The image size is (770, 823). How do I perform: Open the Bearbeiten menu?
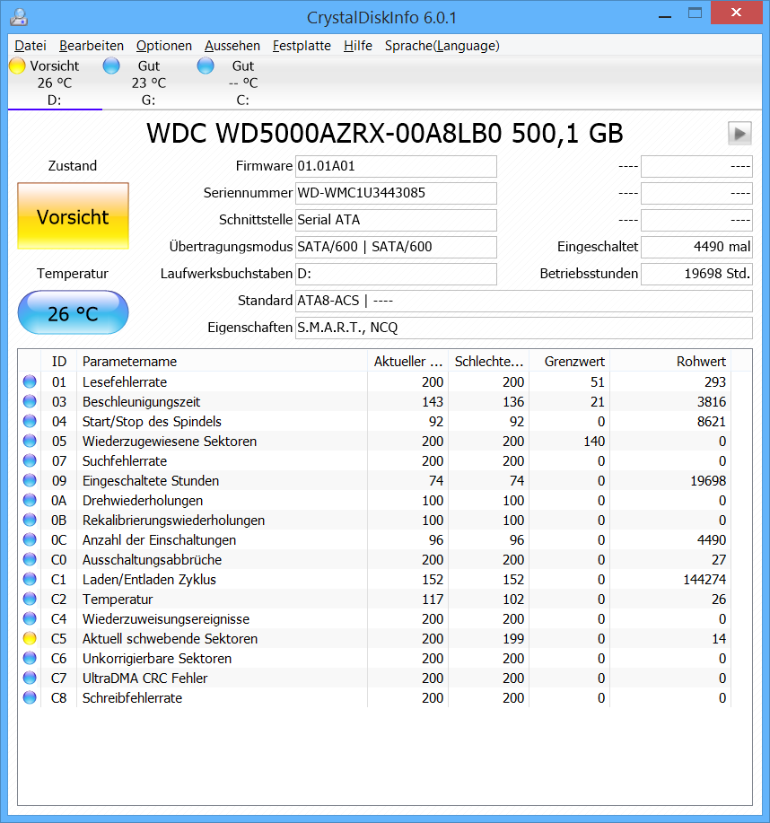[x=92, y=46]
